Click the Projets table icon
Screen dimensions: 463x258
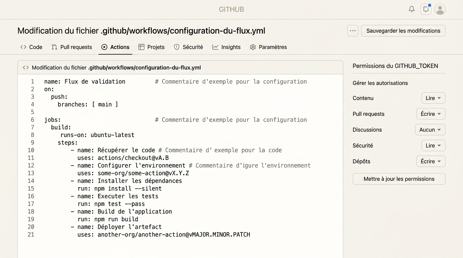141,47
